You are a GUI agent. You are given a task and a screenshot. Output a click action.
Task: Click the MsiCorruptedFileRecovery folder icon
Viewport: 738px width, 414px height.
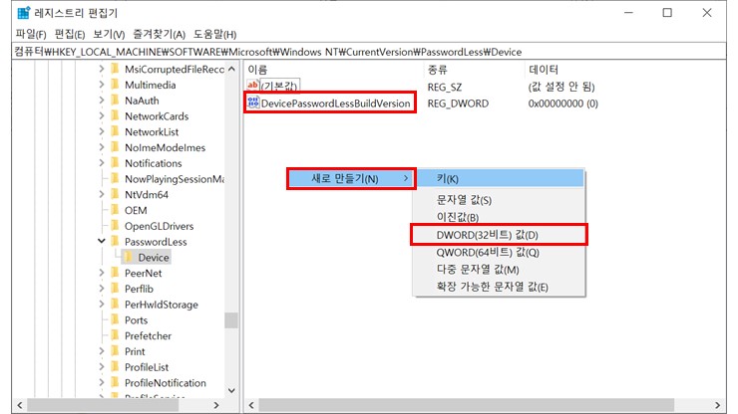(115, 69)
